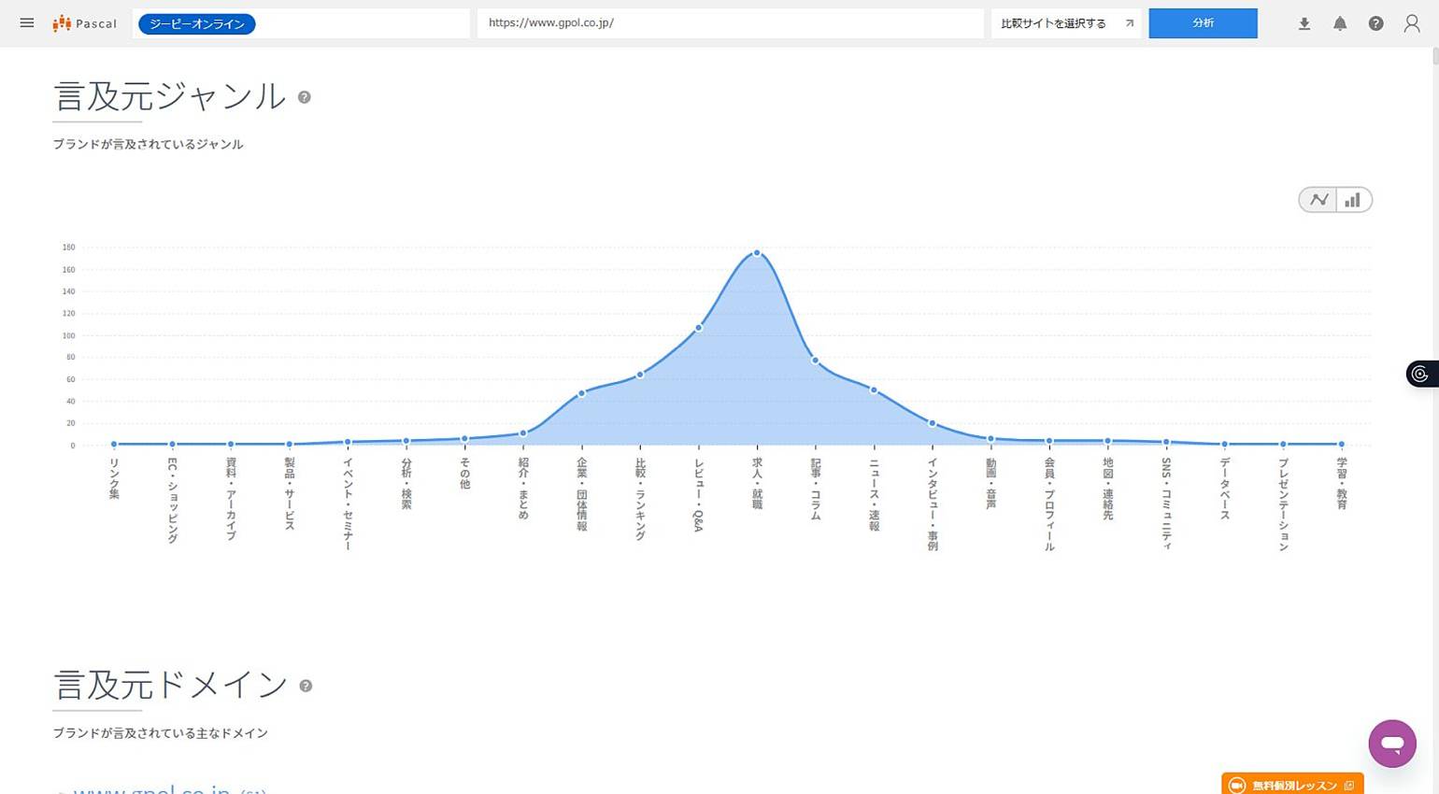The height and width of the screenshot is (794, 1439).
Task: Open the help question mark icon
Action: pos(1375,23)
